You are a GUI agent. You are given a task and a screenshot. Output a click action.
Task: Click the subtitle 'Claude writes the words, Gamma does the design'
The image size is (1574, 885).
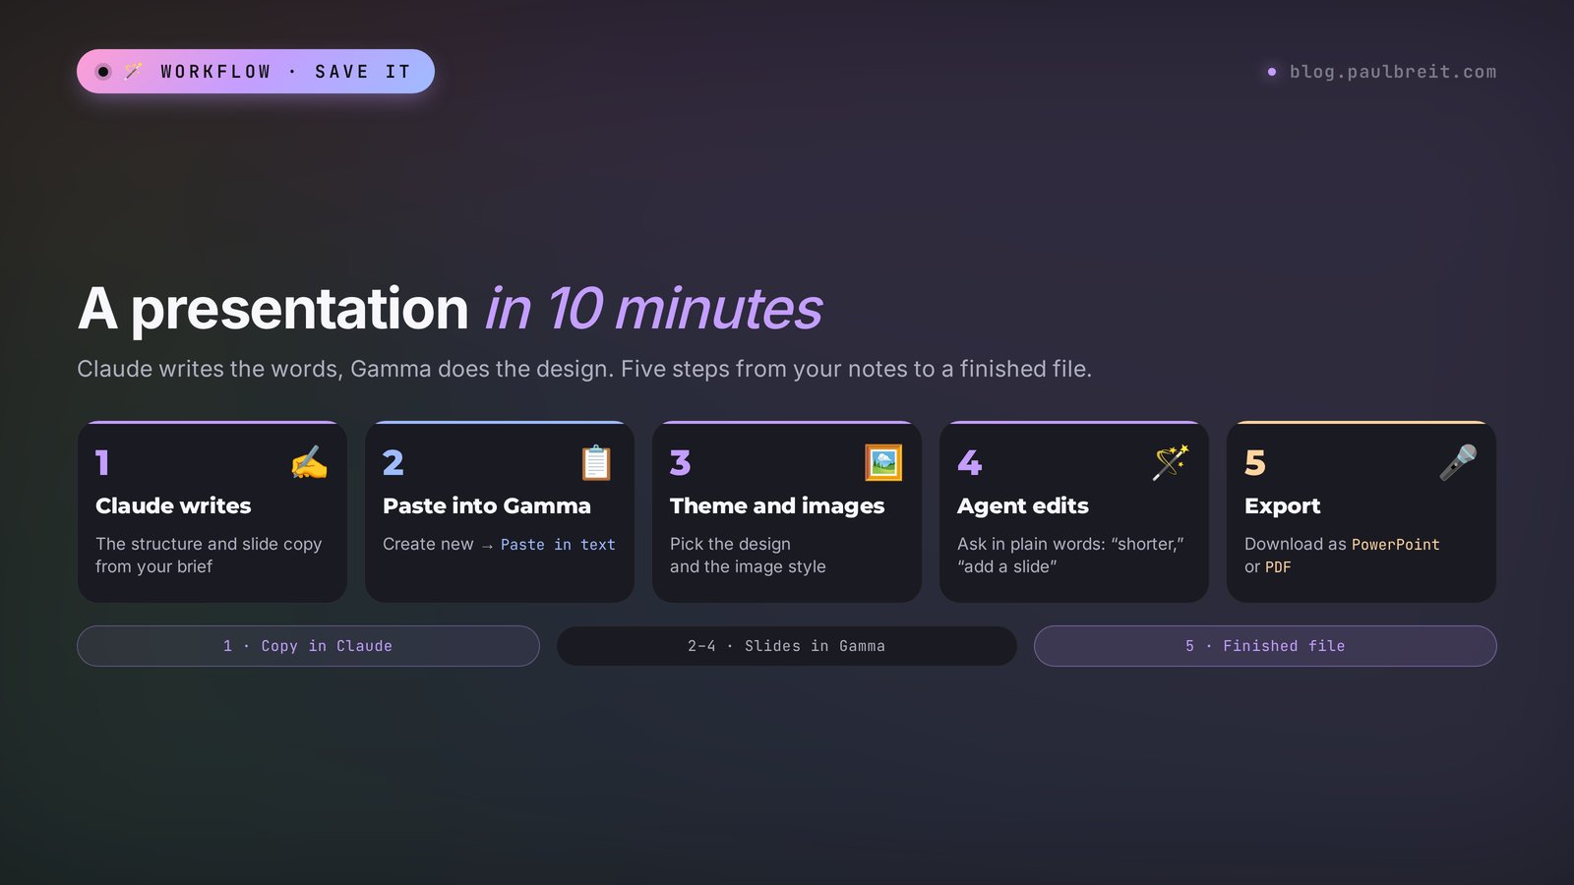[345, 369]
